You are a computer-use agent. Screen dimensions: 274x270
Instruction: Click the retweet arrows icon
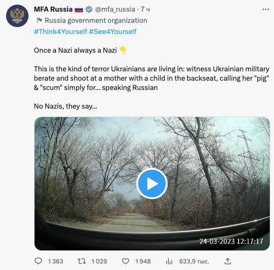pos(82,261)
